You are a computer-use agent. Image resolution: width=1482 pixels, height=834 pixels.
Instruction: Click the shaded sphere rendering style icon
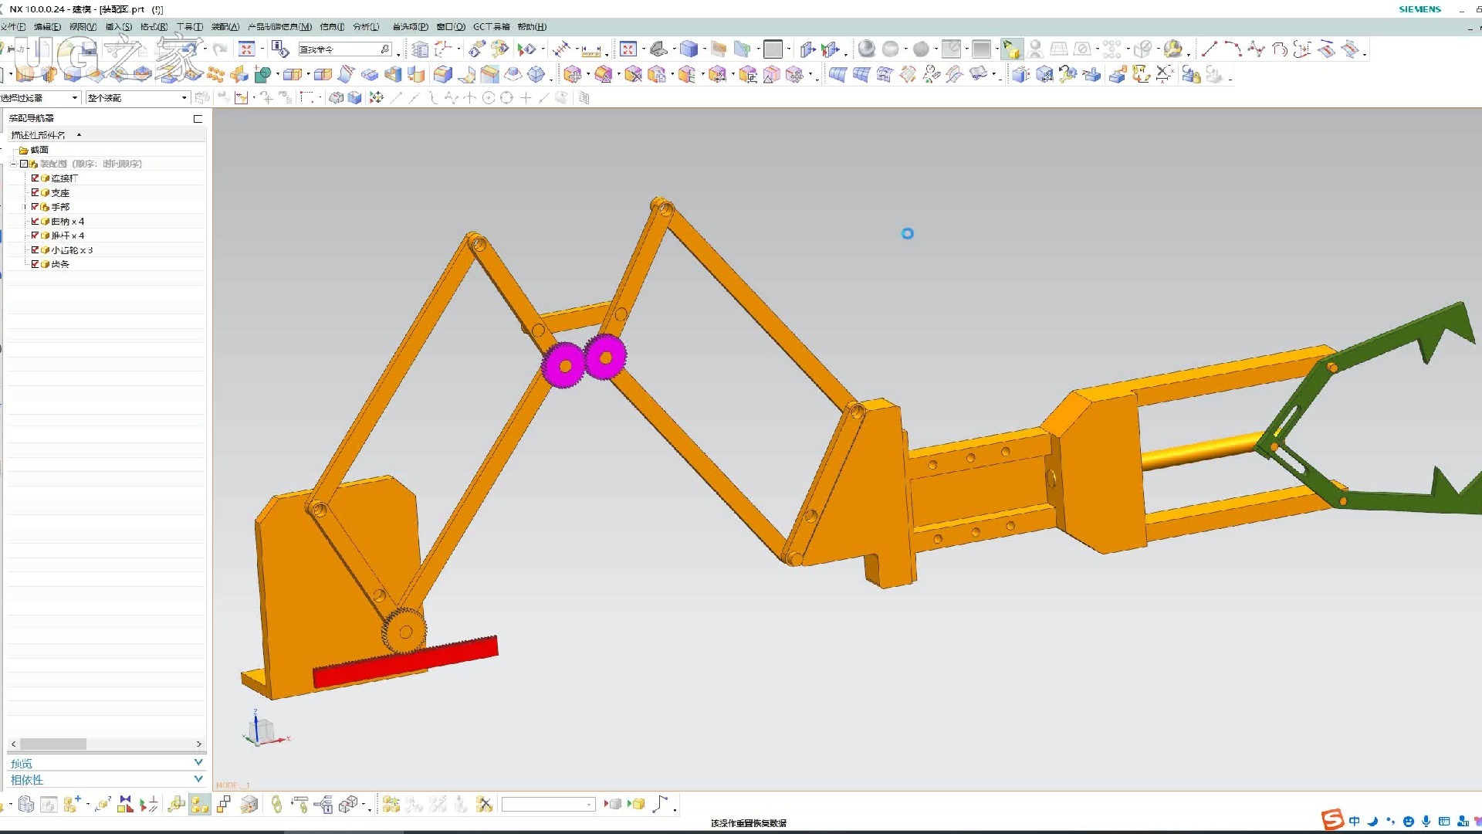click(866, 49)
